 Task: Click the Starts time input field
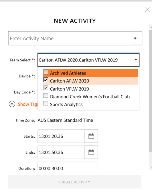[61, 136]
